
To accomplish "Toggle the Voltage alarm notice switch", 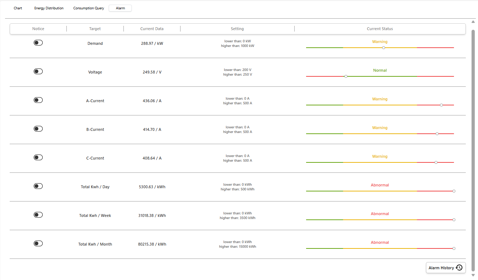I will point(38,71).
